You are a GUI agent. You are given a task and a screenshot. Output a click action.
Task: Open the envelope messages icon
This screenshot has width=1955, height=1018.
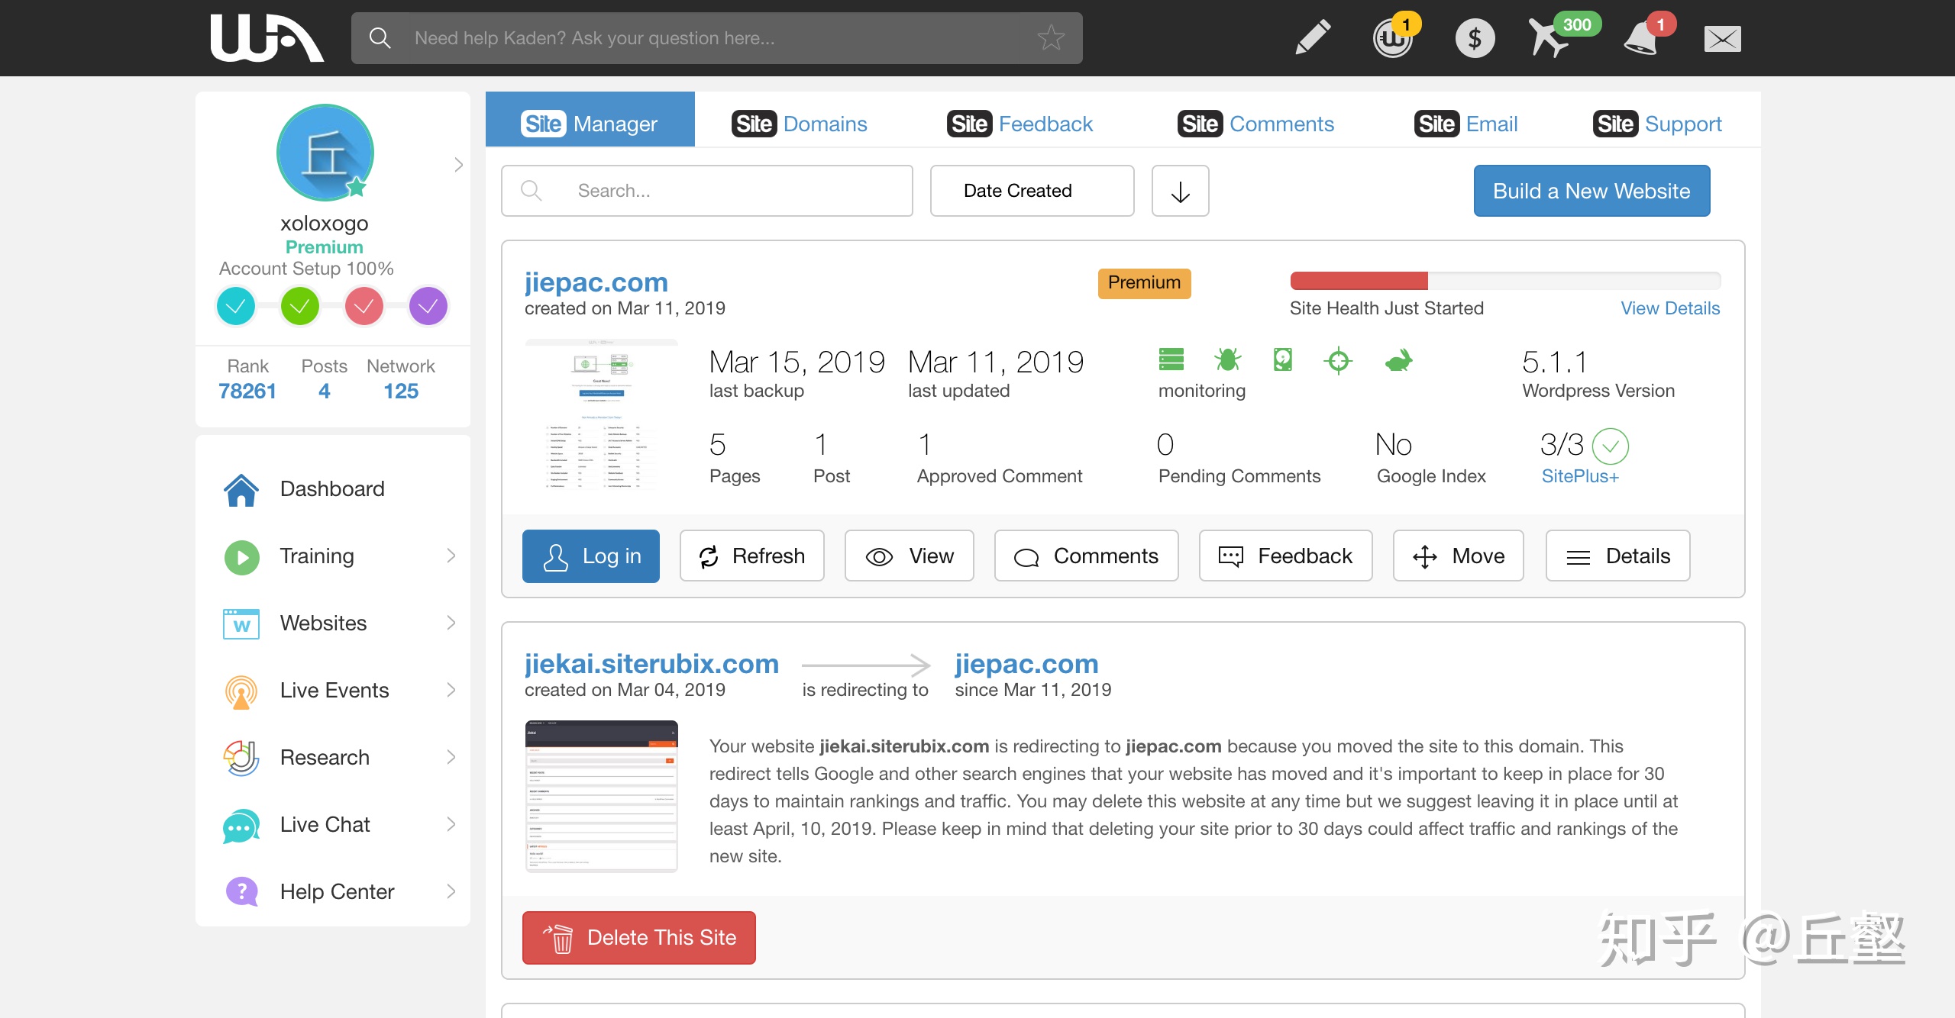(1722, 38)
